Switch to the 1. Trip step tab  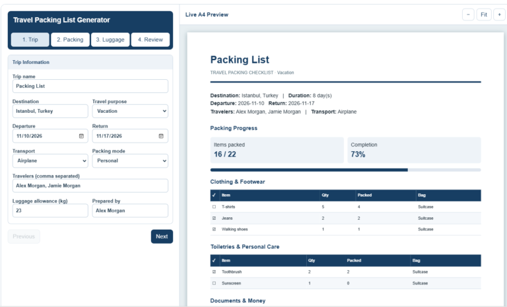pos(30,40)
